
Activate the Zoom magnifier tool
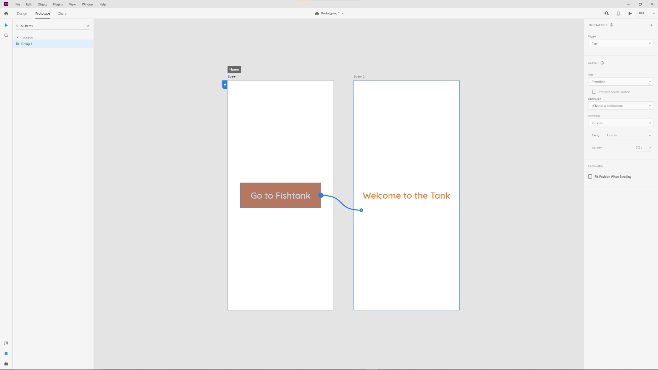(x=6, y=36)
